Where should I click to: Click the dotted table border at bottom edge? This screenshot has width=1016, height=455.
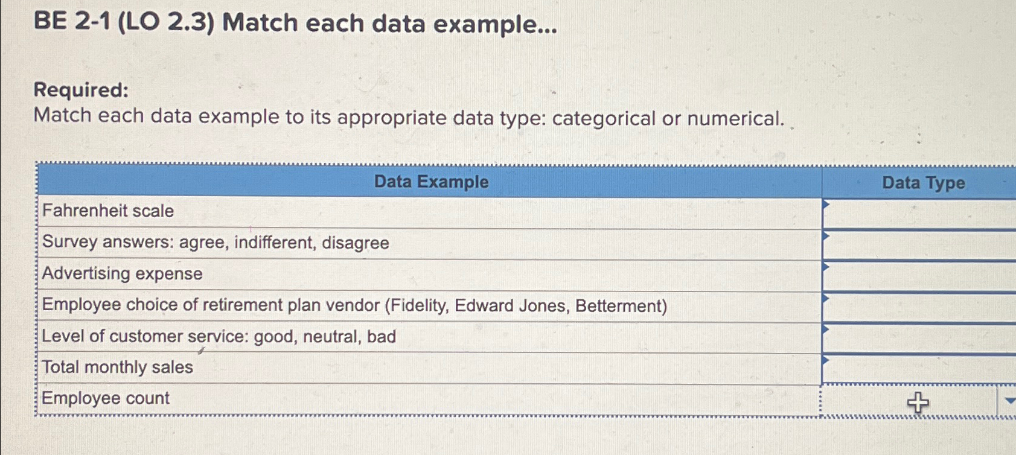[x=423, y=415]
